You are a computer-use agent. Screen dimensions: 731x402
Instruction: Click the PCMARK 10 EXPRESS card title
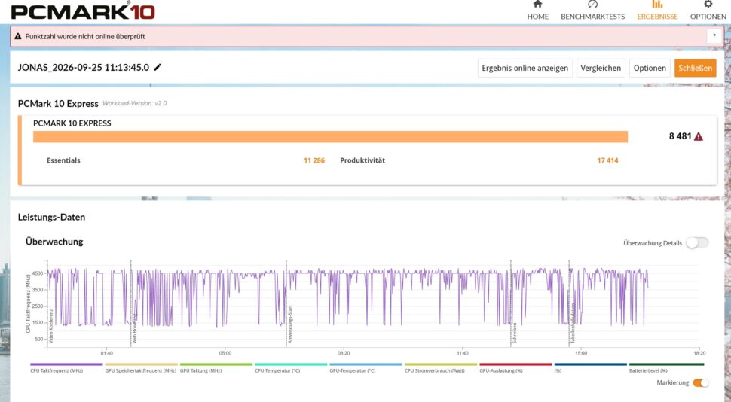(72, 123)
